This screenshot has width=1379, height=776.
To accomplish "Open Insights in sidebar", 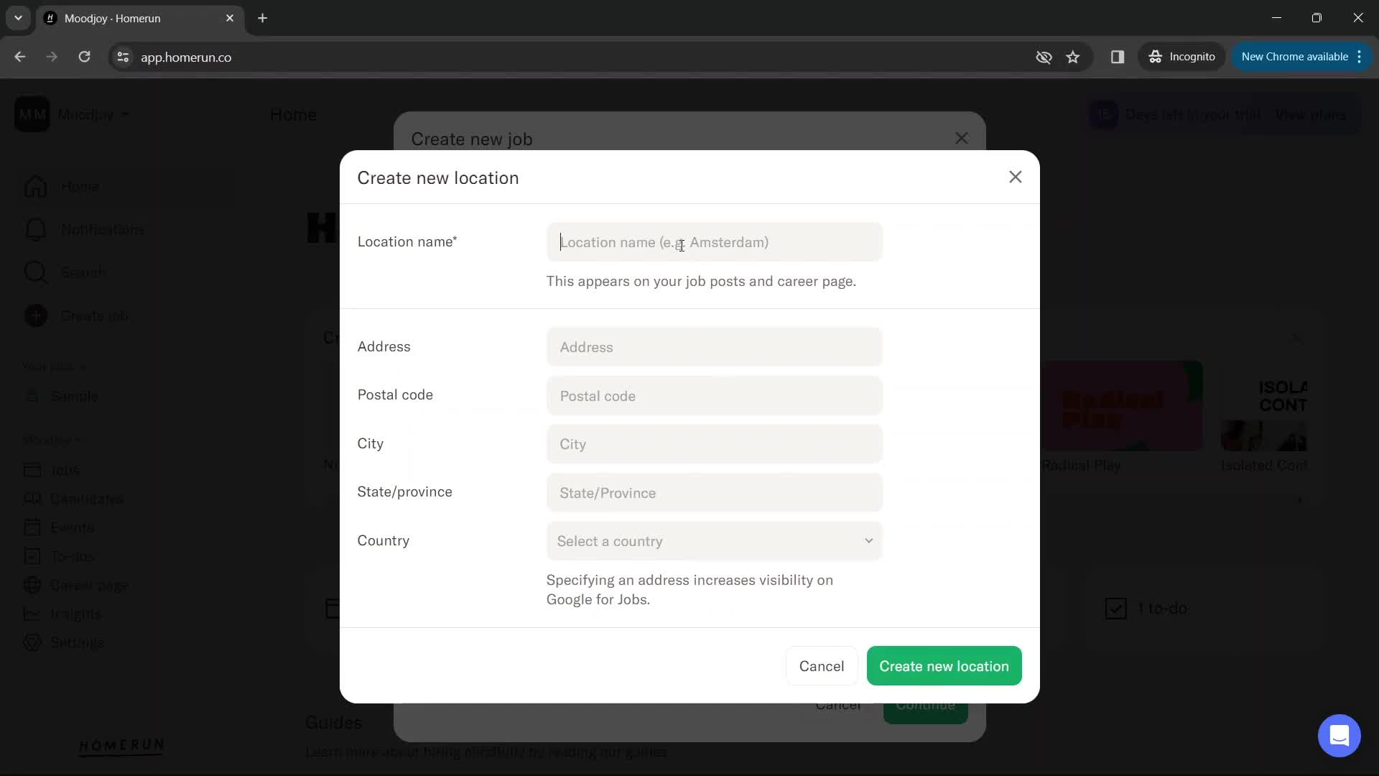I will coord(75,614).
